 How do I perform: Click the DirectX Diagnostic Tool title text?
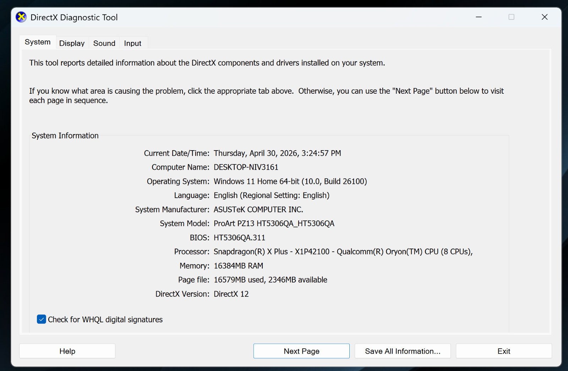pyautogui.click(x=74, y=17)
